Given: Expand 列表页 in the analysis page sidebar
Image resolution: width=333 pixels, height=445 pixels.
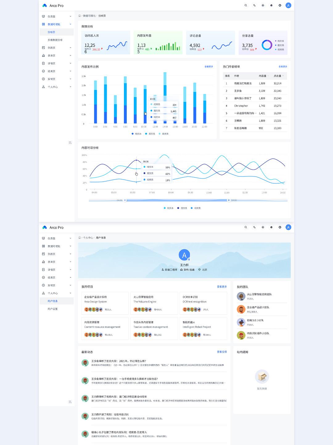Looking at the screenshot, I should pos(57,48).
